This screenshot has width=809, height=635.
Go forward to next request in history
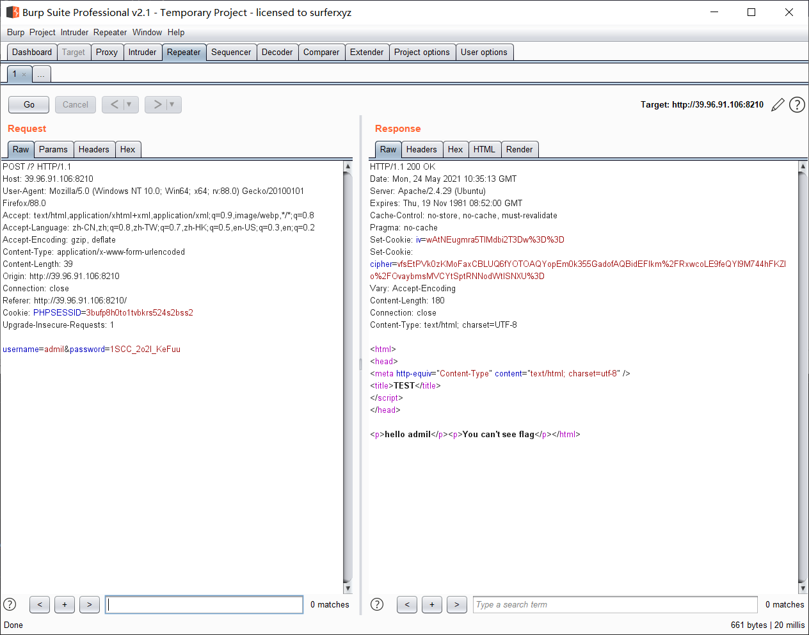[157, 104]
